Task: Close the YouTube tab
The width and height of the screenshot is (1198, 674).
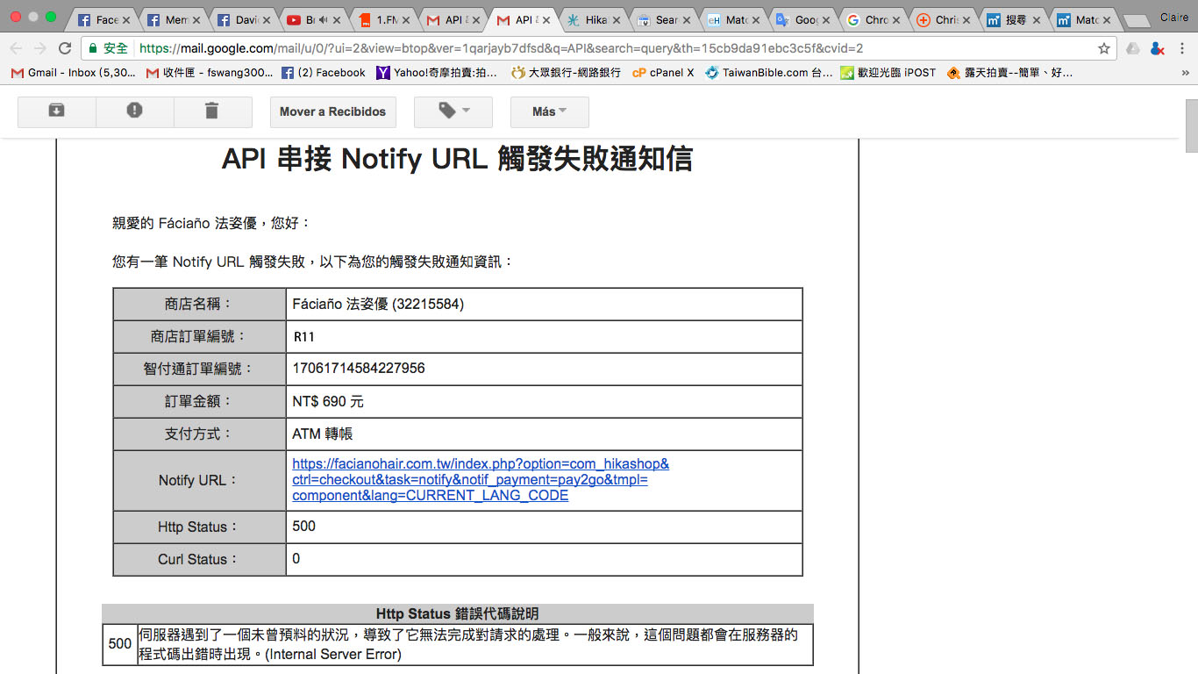Action: 335,19
